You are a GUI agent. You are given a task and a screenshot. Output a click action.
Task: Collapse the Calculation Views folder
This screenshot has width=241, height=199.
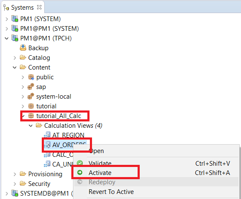pos(31,126)
